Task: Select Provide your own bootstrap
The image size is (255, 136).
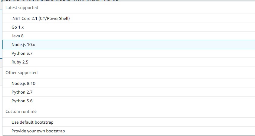Action: [38, 131]
